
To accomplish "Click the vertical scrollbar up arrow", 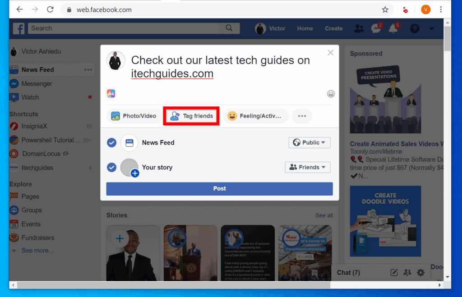I will tap(448, 23).
